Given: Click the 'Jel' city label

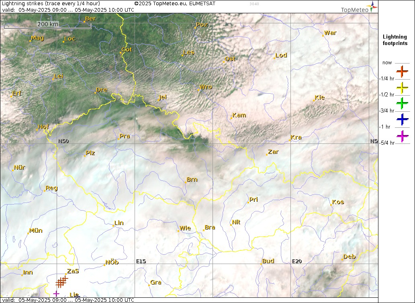Looking at the screenshot, I should coord(163,97).
